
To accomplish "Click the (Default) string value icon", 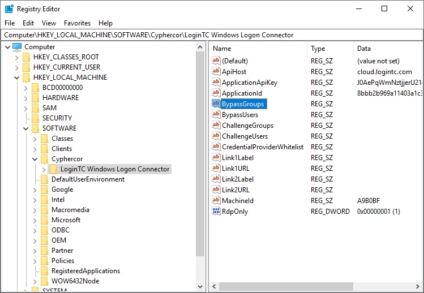I will 216,61.
